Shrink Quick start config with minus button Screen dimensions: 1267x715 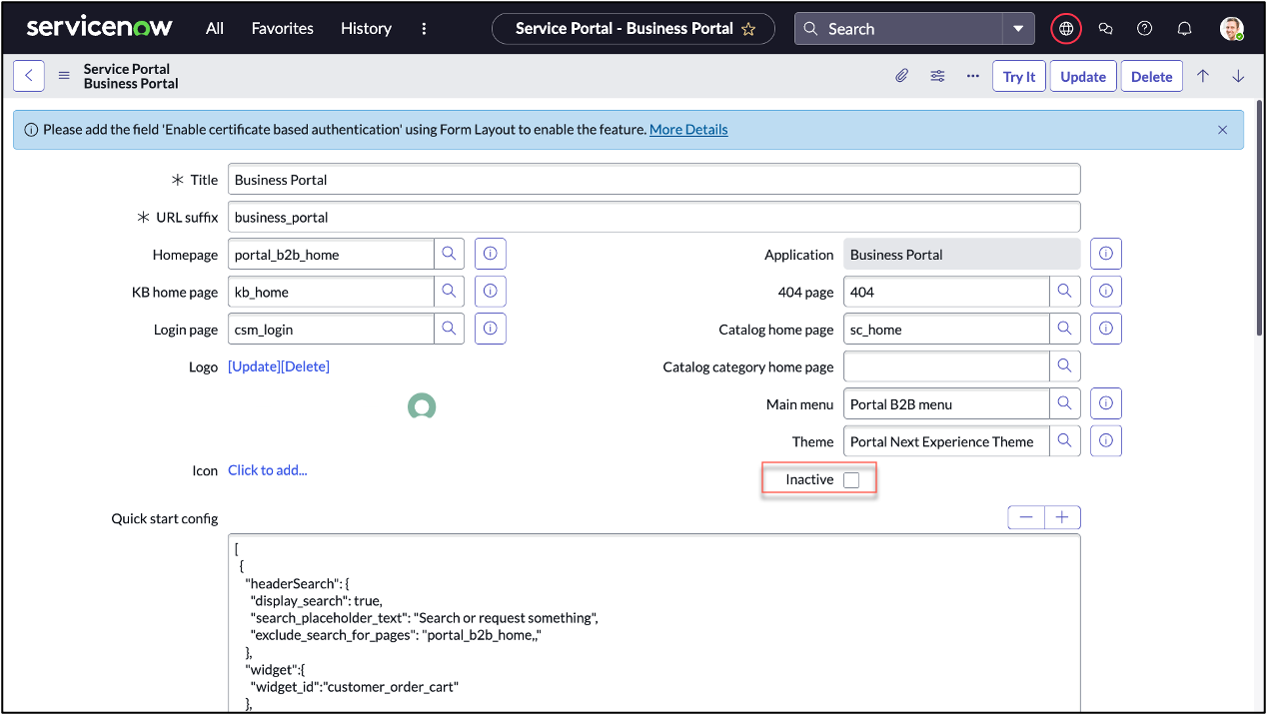pyautogui.click(x=1026, y=517)
